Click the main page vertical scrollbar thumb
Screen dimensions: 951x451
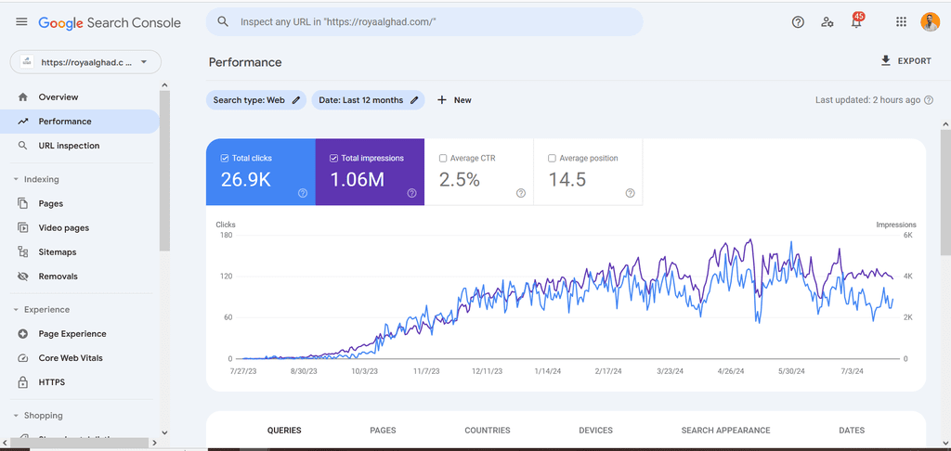click(945, 193)
